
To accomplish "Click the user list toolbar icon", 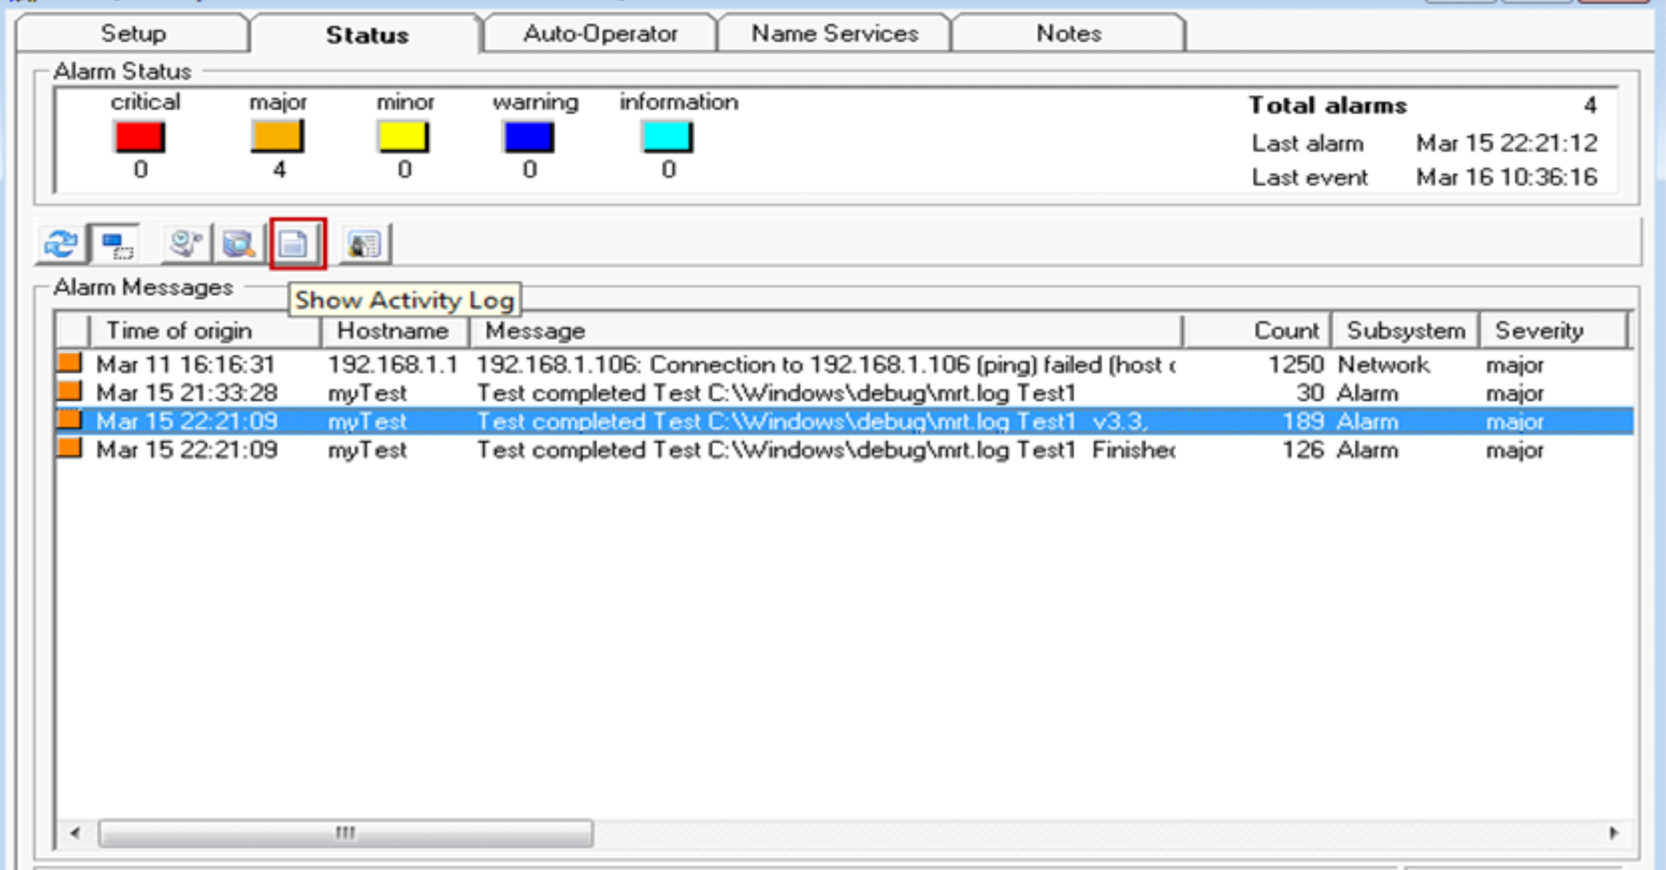I will 364,243.
